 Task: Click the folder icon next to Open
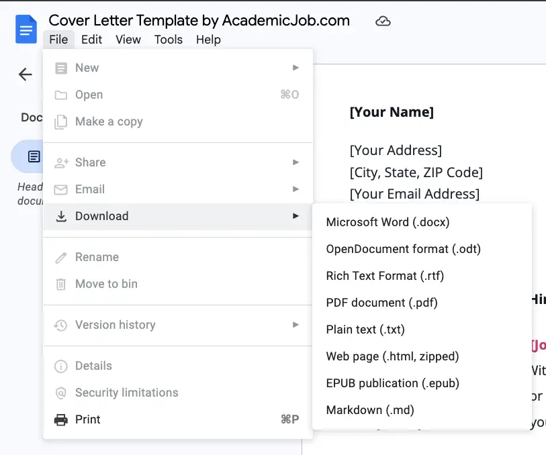(60, 95)
